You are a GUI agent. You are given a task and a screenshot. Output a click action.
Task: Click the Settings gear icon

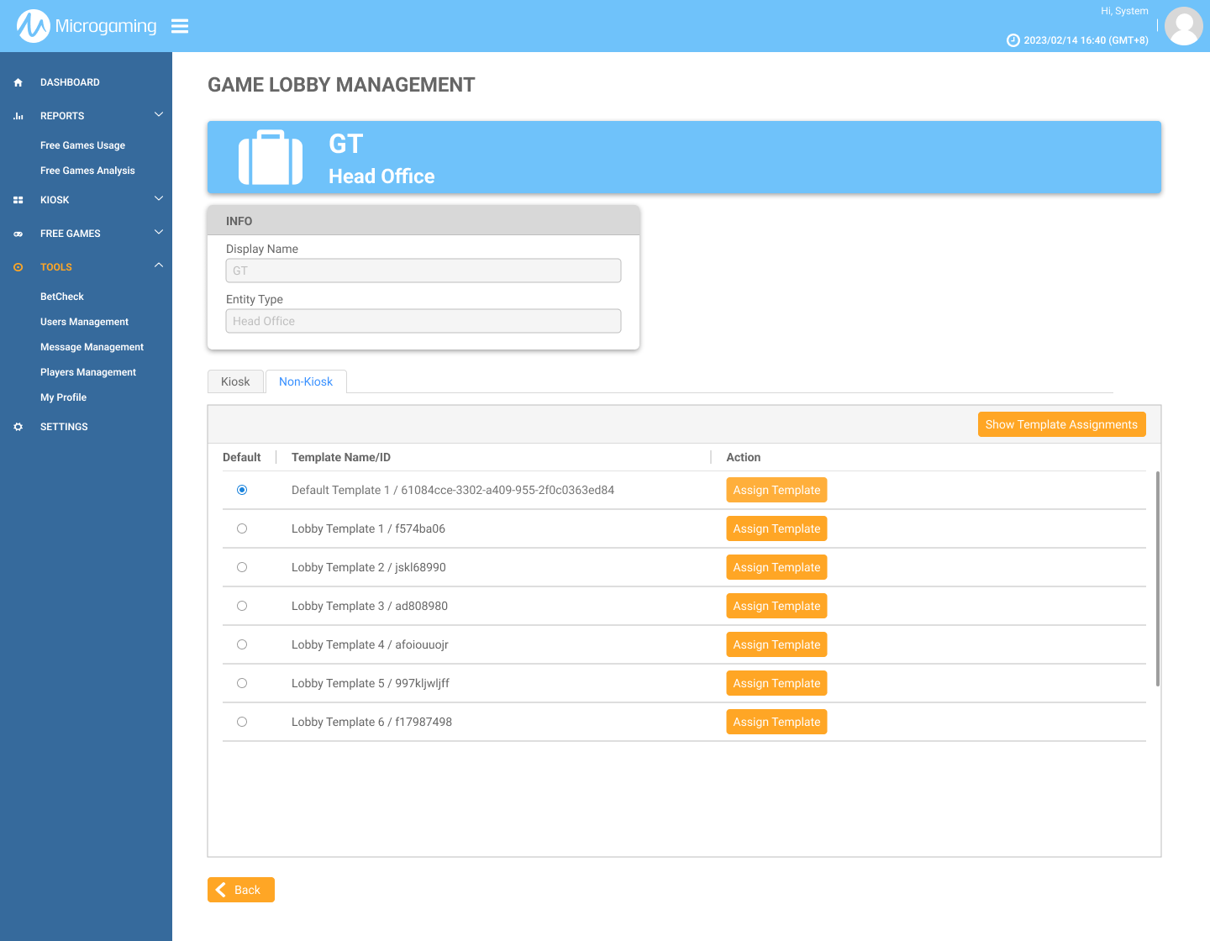18,427
